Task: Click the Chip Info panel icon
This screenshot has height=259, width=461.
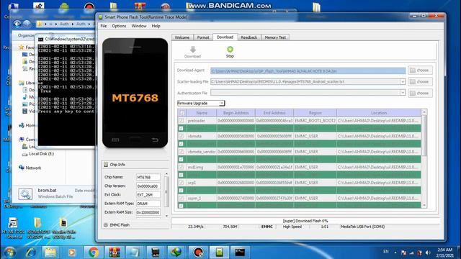Action: coord(106,165)
